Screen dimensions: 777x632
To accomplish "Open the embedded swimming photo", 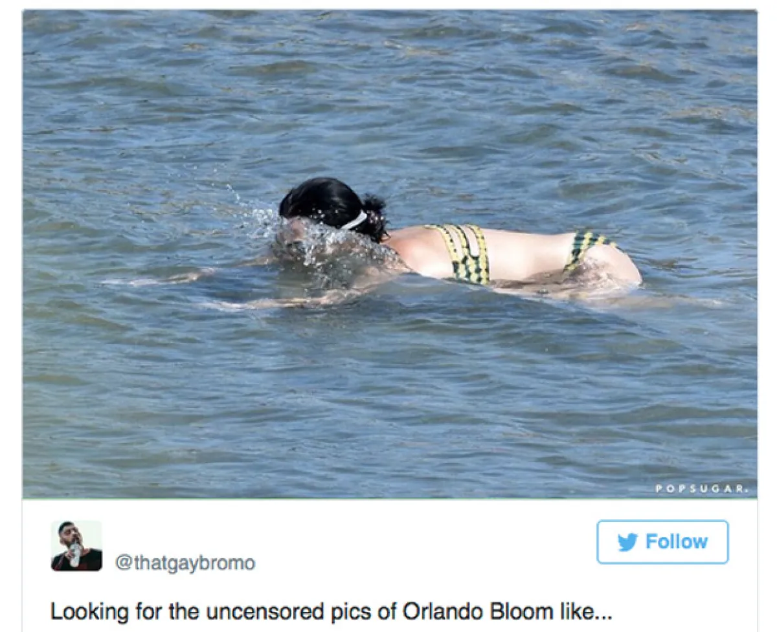I will tap(389, 254).
